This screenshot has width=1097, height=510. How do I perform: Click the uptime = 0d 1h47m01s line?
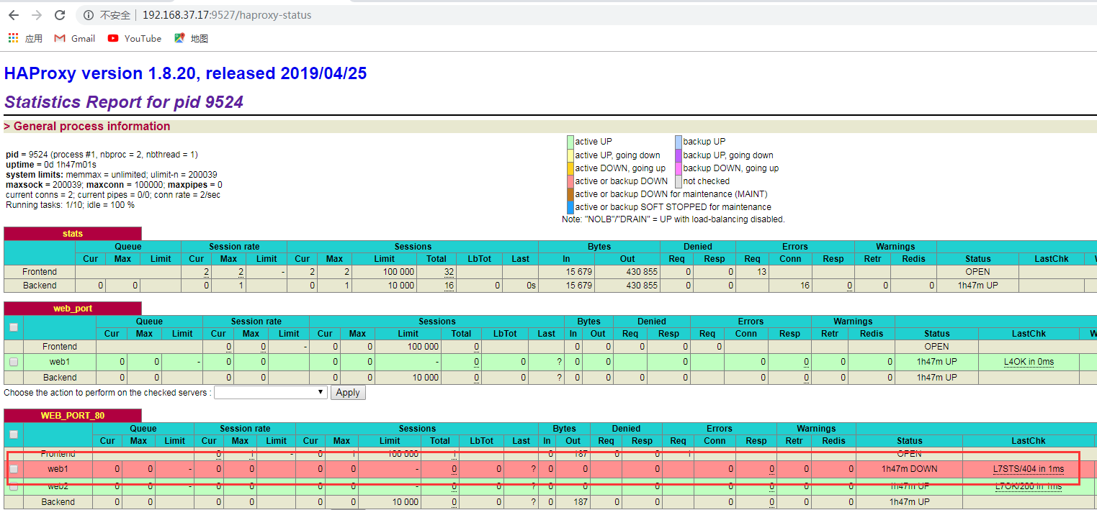pyautogui.click(x=51, y=165)
